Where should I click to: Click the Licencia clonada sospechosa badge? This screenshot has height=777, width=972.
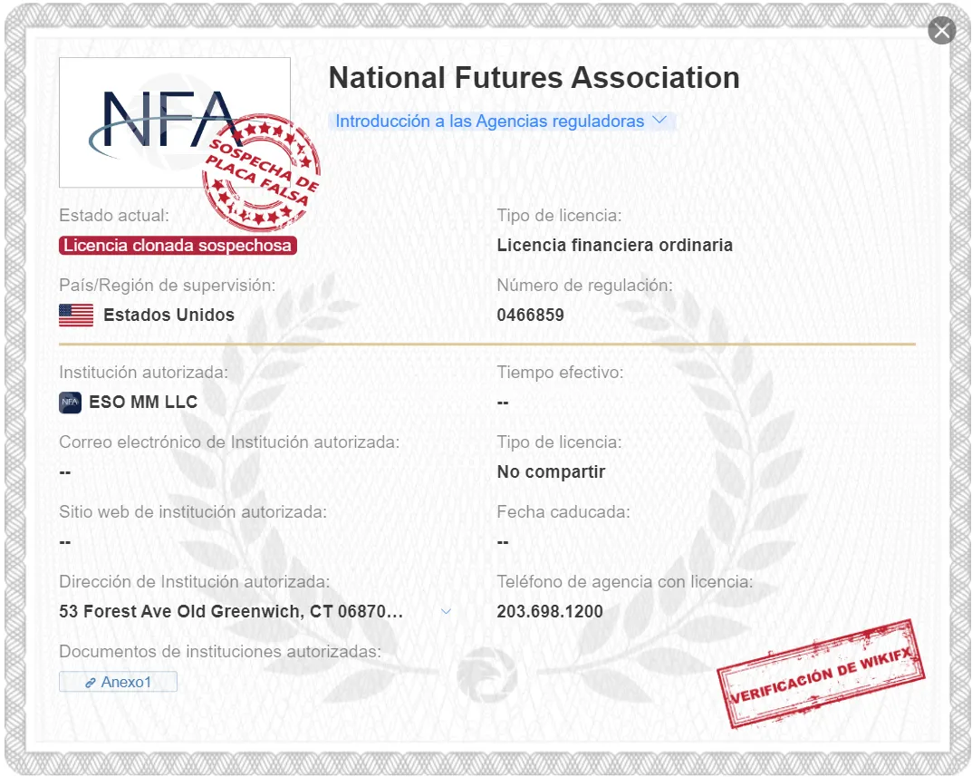click(x=178, y=245)
